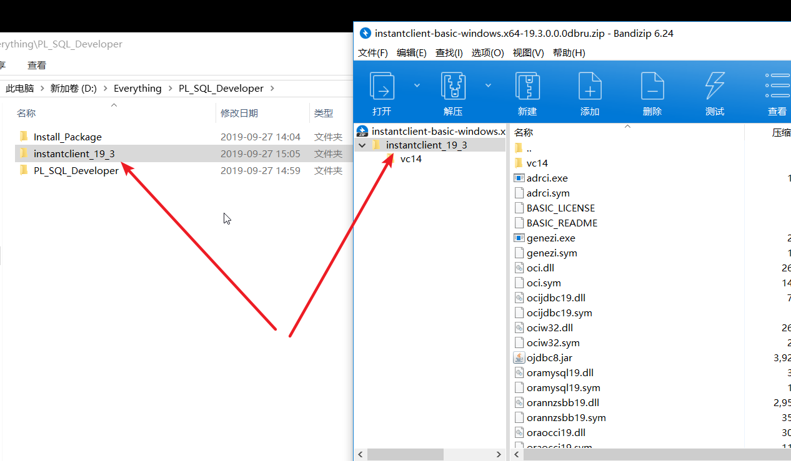Select the oramysql19.sym file

point(563,388)
